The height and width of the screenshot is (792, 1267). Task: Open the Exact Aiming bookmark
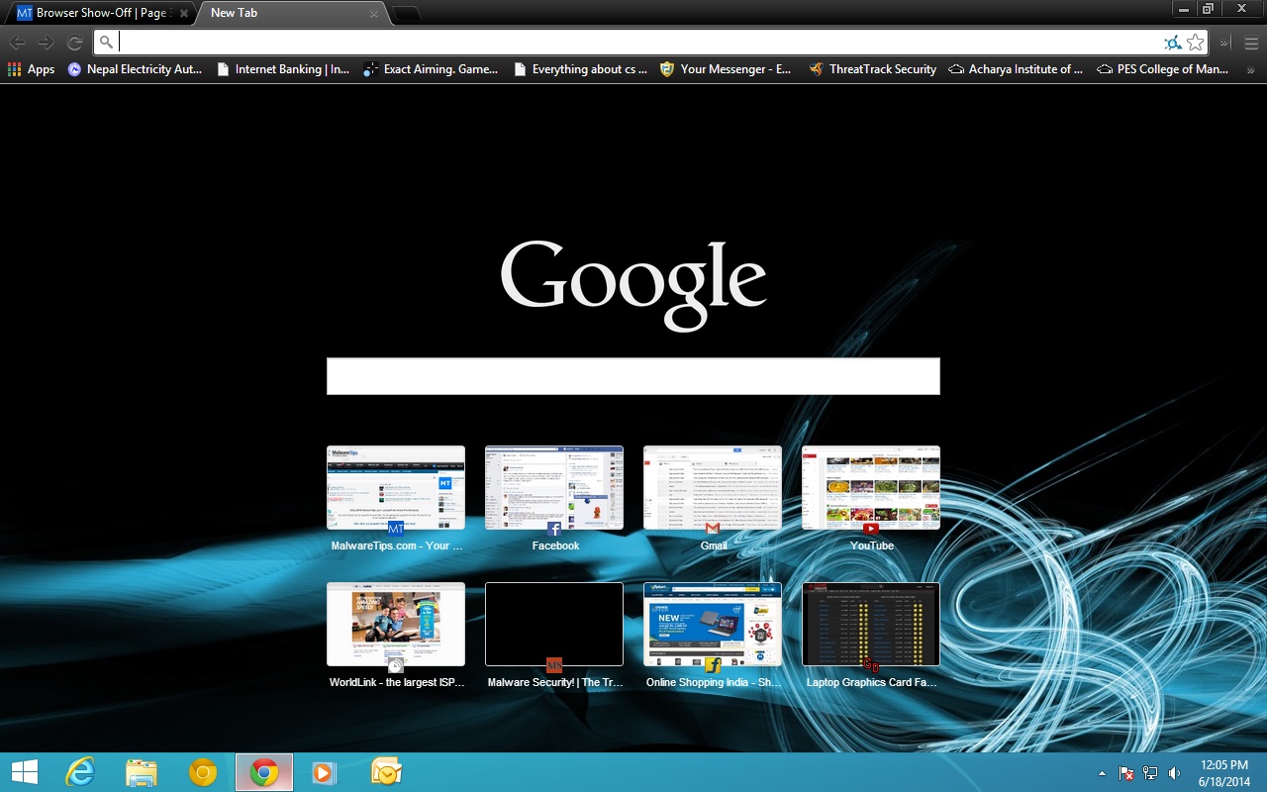432,69
